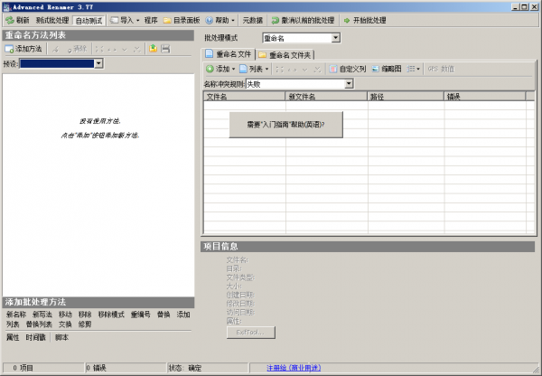Add the 移除 batch method
Viewport: 542px width, 376px height.
click(x=85, y=315)
